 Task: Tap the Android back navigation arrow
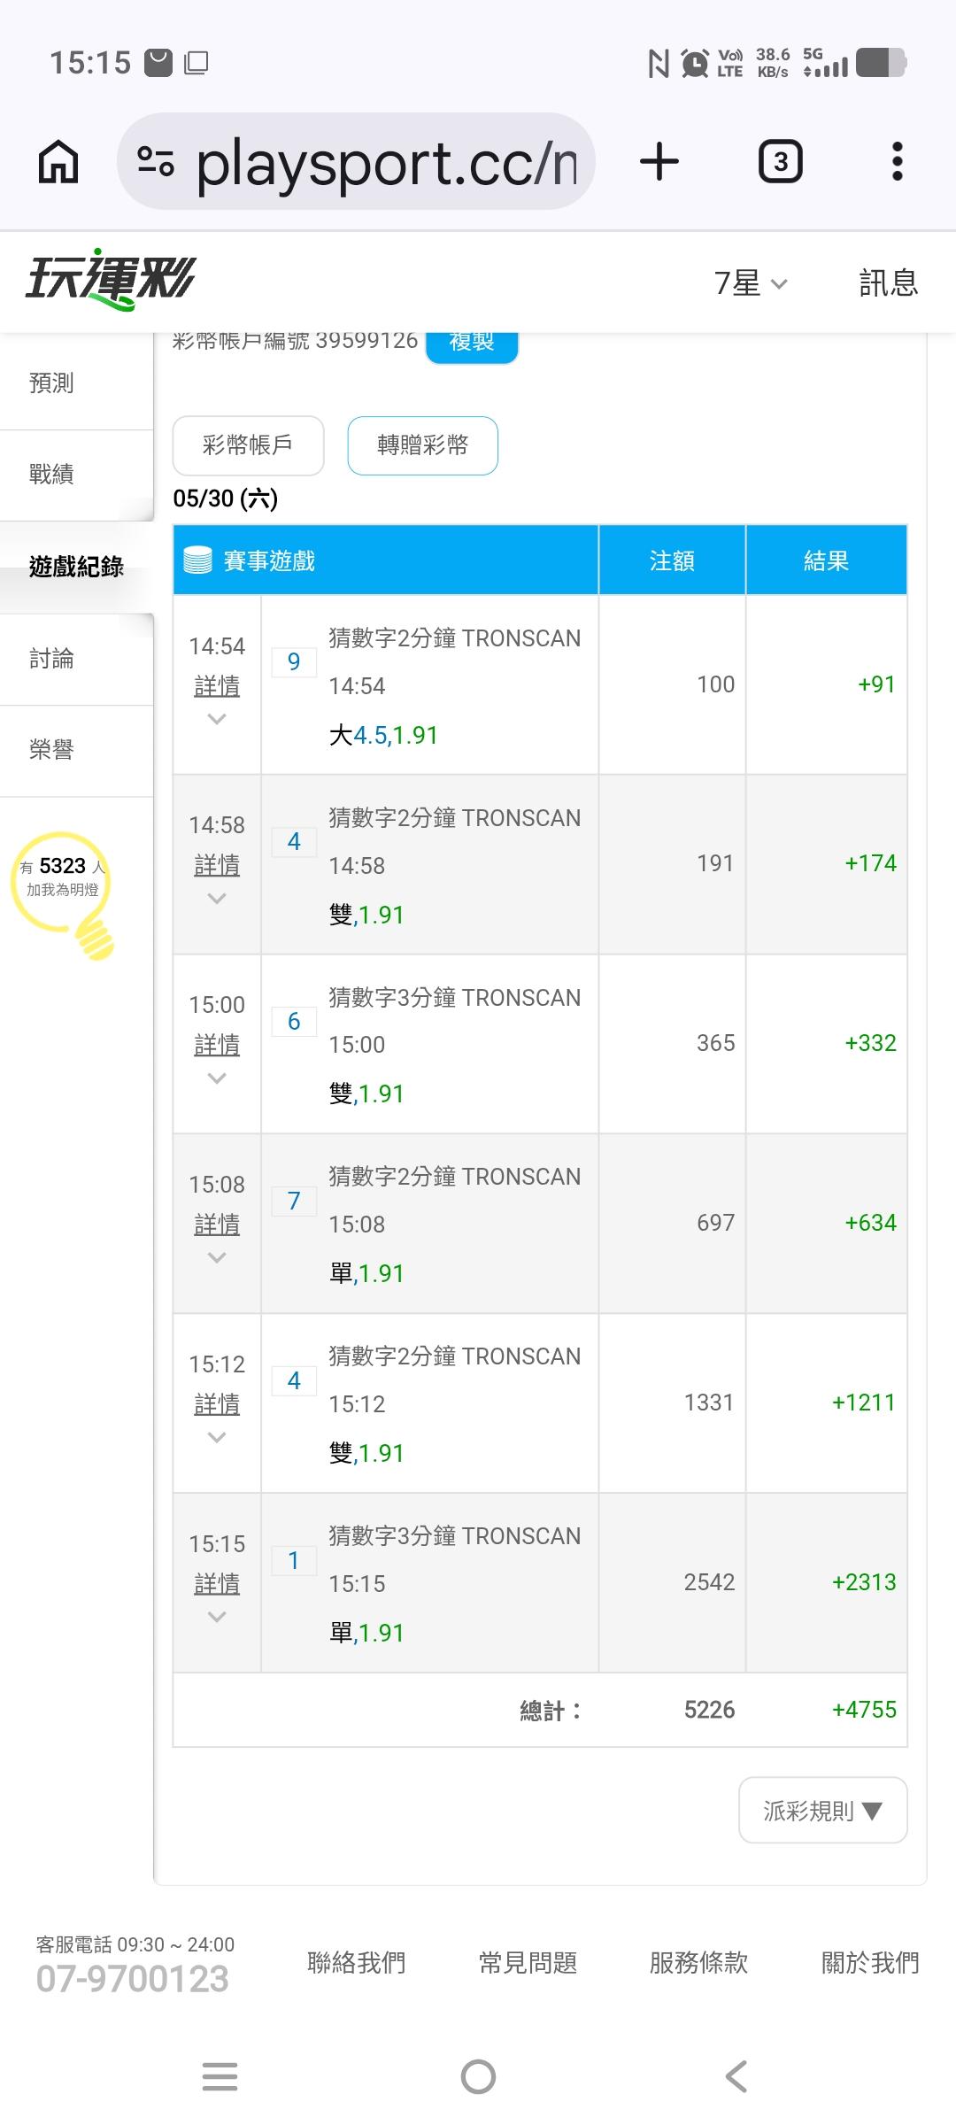point(736,2076)
